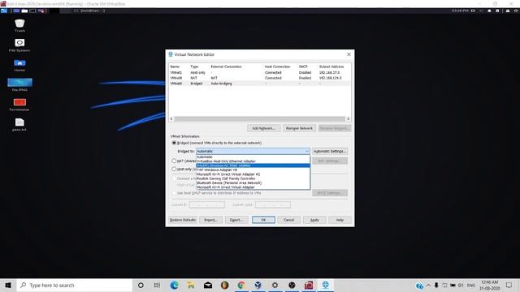Click the Subnet IP input field
Screen dimensions: 520x292
207,204
